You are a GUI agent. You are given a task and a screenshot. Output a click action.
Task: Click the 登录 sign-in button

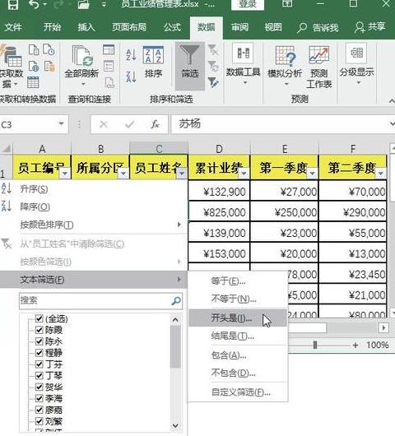tap(248, 4)
